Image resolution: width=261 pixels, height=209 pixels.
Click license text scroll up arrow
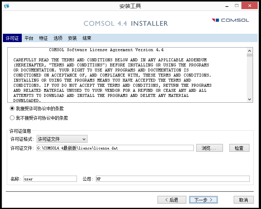click(249, 50)
